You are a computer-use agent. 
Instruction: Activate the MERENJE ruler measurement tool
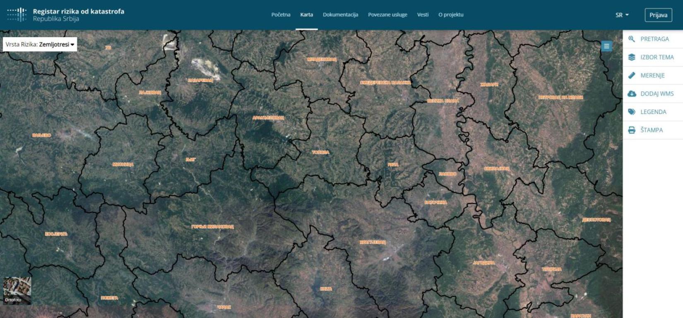click(x=632, y=75)
